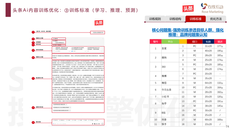Click the 64±20 title value for 微信
The width and height of the screenshot is (232, 130).
click(208, 83)
